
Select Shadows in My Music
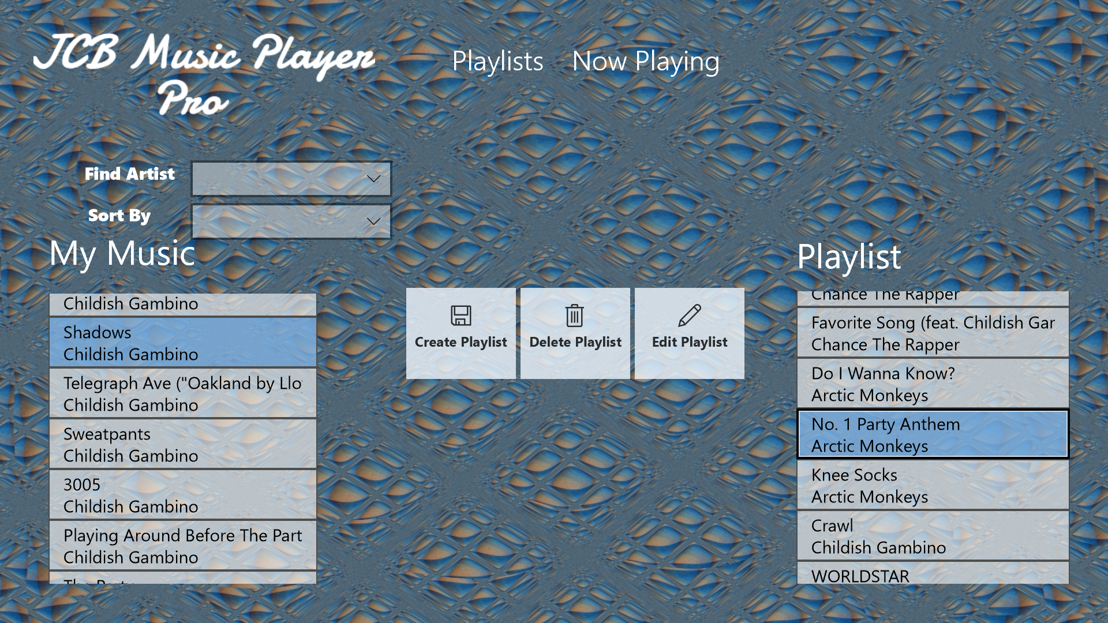183,343
